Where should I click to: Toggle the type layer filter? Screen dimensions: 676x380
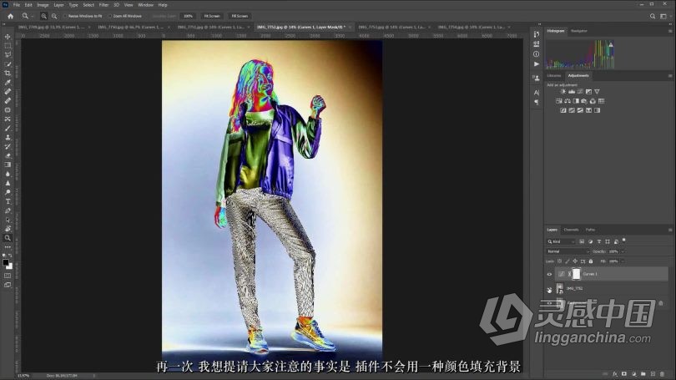pyautogui.click(x=599, y=241)
